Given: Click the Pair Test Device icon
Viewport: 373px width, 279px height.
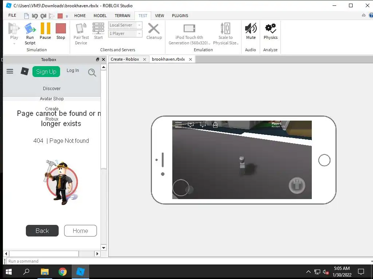Looking at the screenshot, I should coord(81,28).
